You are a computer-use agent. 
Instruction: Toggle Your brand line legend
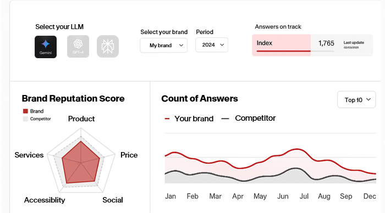[189, 119]
